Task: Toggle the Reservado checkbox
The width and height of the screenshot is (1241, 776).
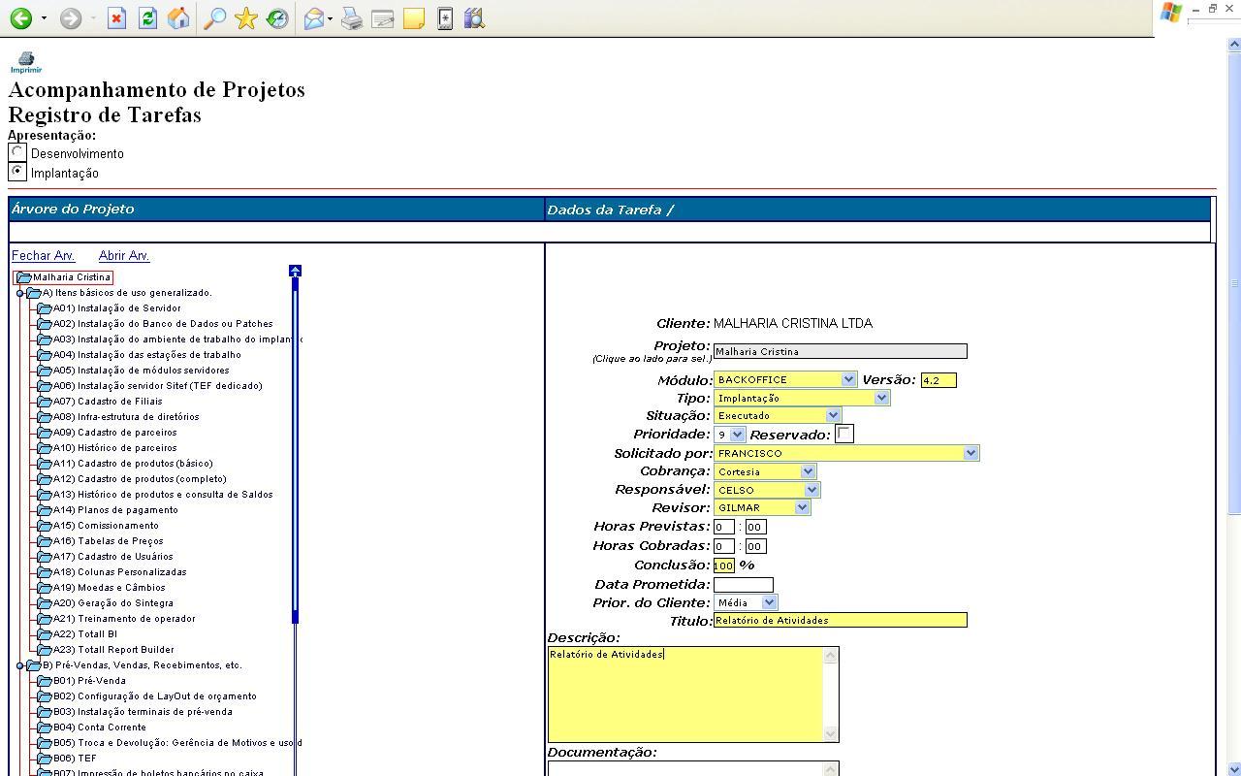Action: [844, 434]
